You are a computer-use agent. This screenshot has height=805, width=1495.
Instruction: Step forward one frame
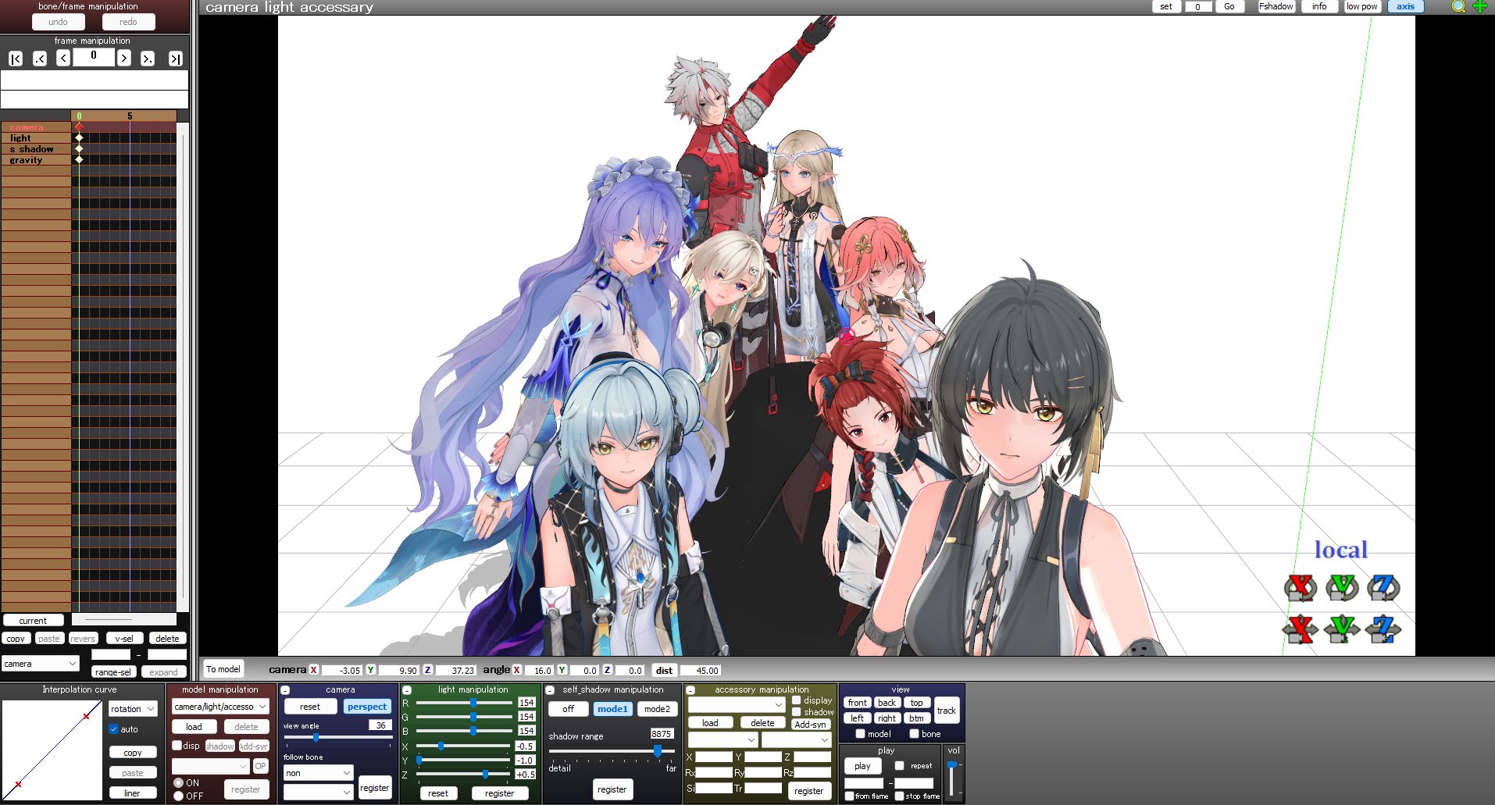[123, 59]
